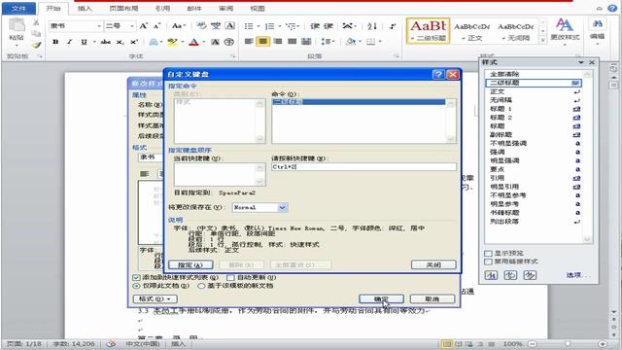Toggle show preview checkbox in styles pane
The image size is (622, 350).
(488, 253)
